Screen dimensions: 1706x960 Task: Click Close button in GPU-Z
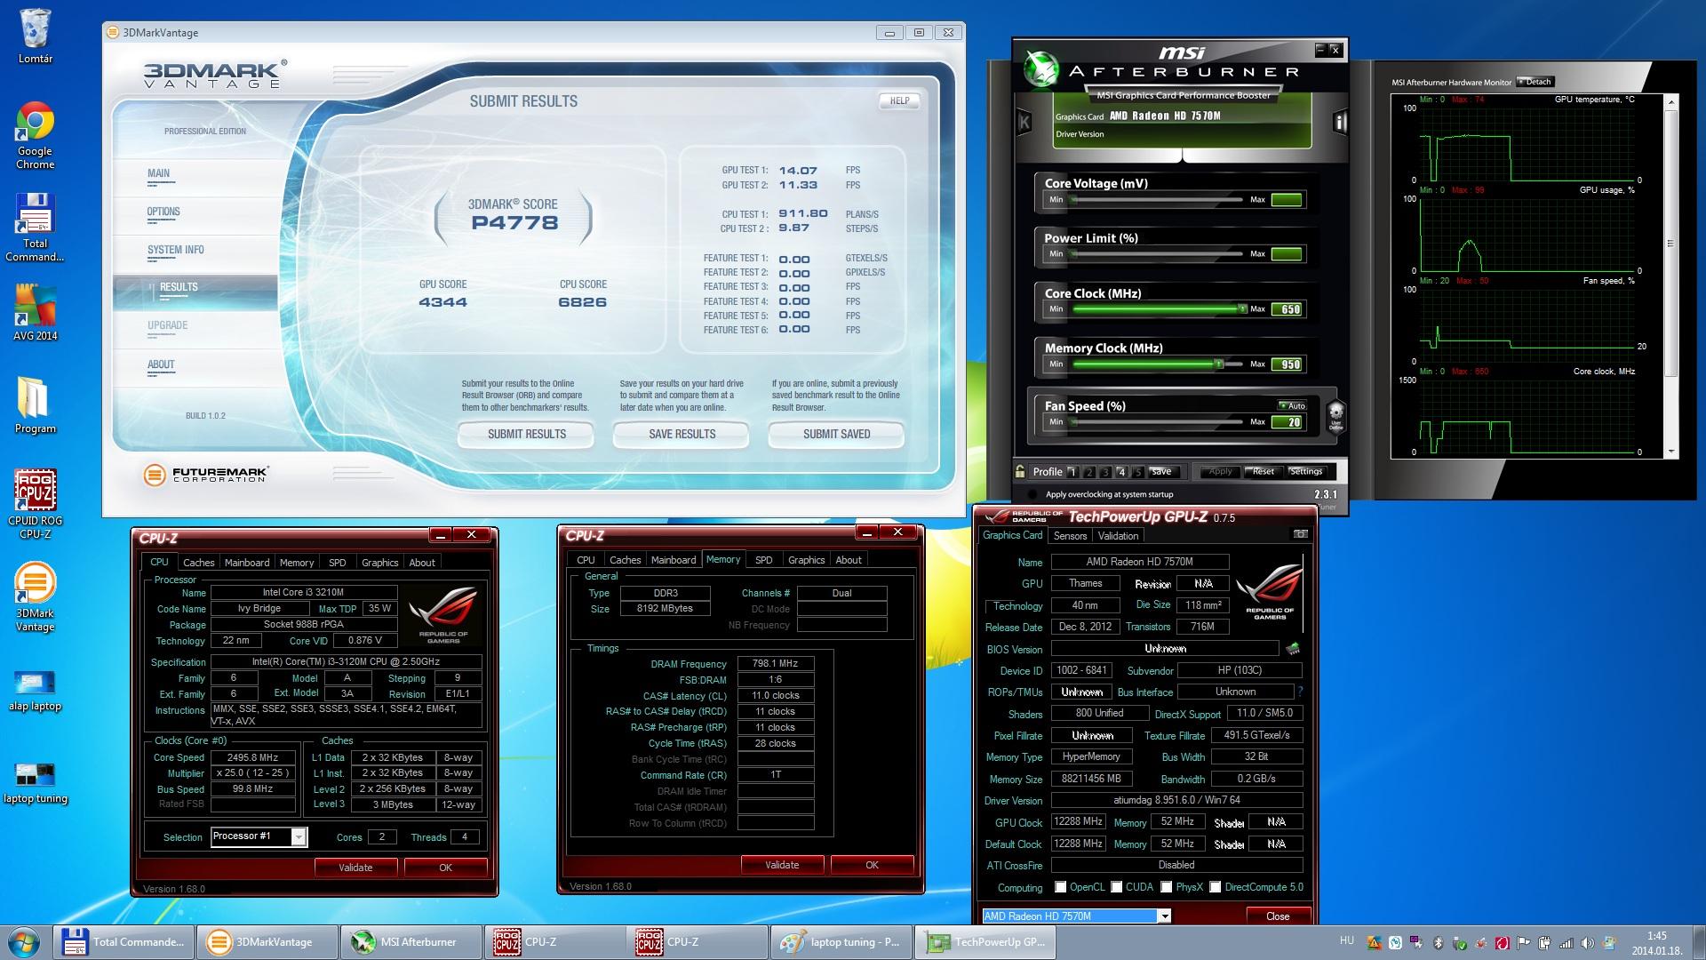pyautogui.click(x=1277, y=916)
